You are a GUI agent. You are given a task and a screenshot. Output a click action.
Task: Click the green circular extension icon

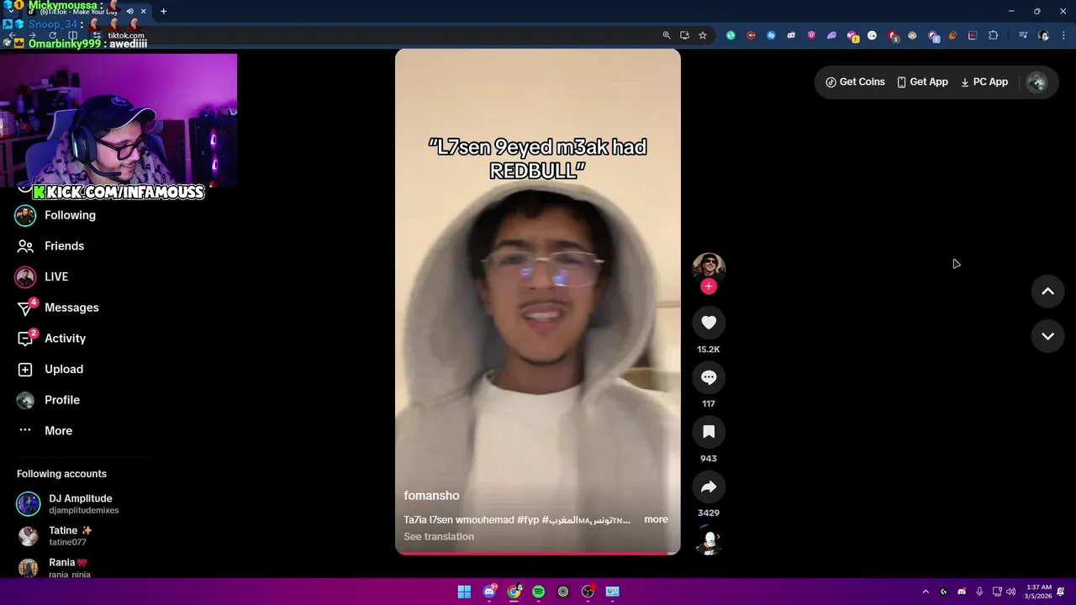pyautogui.click(x=731, y=35)
